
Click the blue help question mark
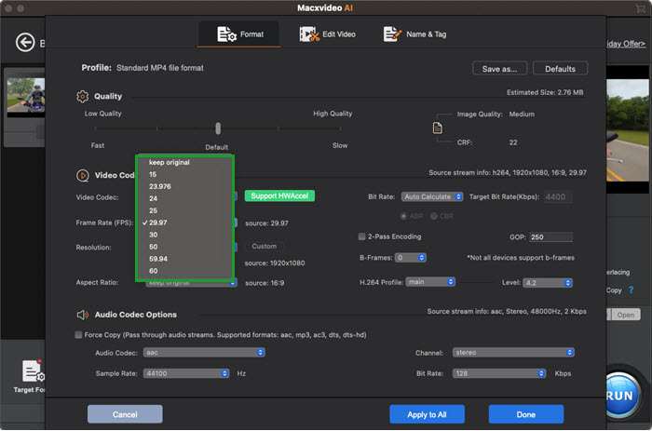pyautogui.click(x=631, y=290)
